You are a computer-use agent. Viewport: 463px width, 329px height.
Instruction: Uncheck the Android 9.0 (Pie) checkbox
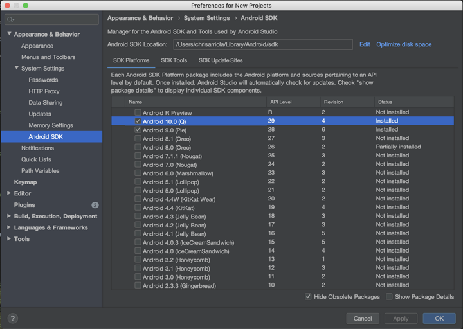pos(138,130)
